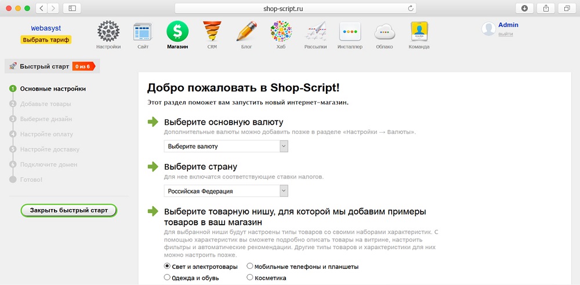The width and height of the screenshot is (580, 285).
Task: Click the Закрыть быстрый старт button
Action: tap(69, 210)
